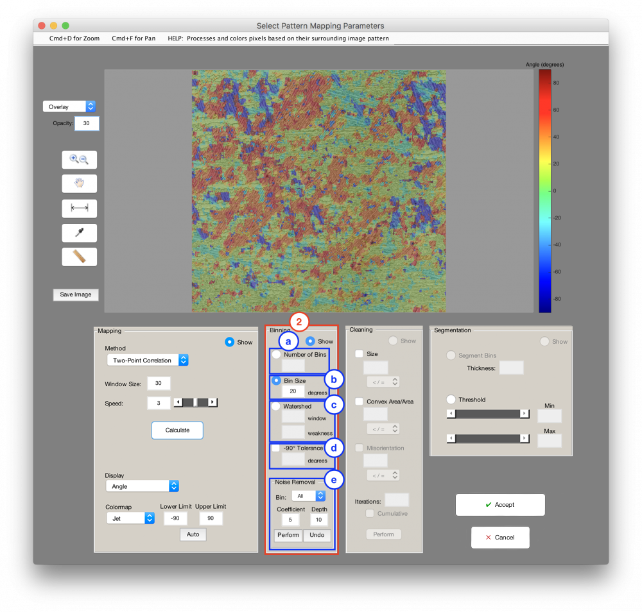Click the Upper Limit input field
Screen dimensions: 642x612
pyautogui.click(x=211, y=518)
